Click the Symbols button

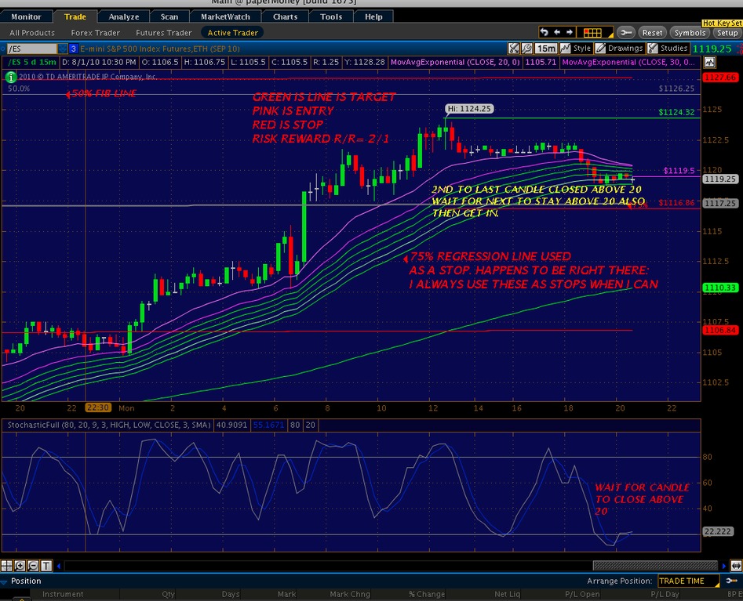point(690,33)
